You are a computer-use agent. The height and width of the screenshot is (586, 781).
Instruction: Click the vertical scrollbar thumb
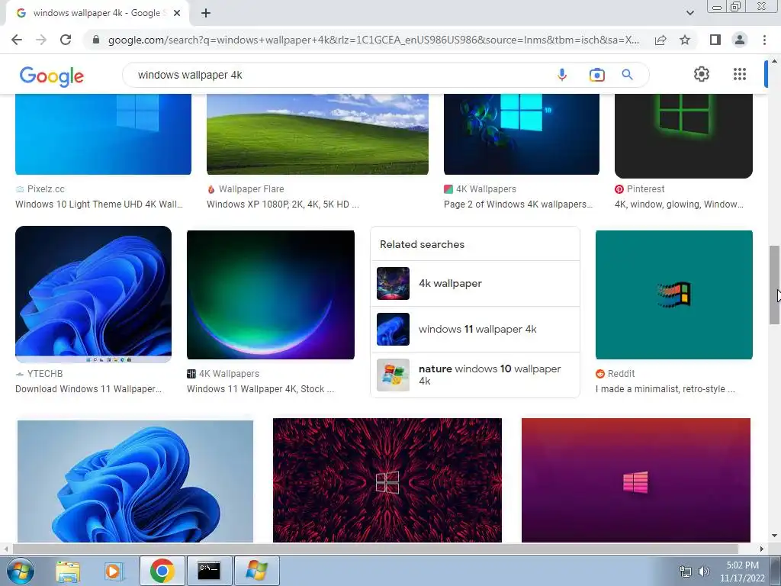coord(775,285)
